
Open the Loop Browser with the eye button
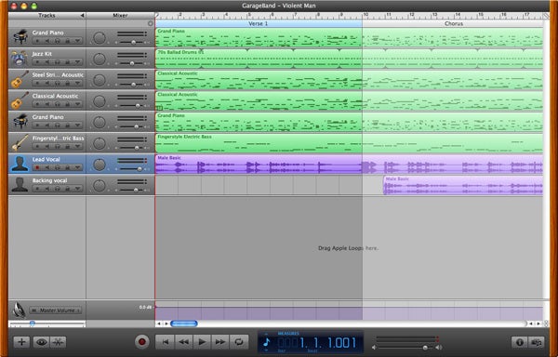pyautogui.click(x=41, y=342)
